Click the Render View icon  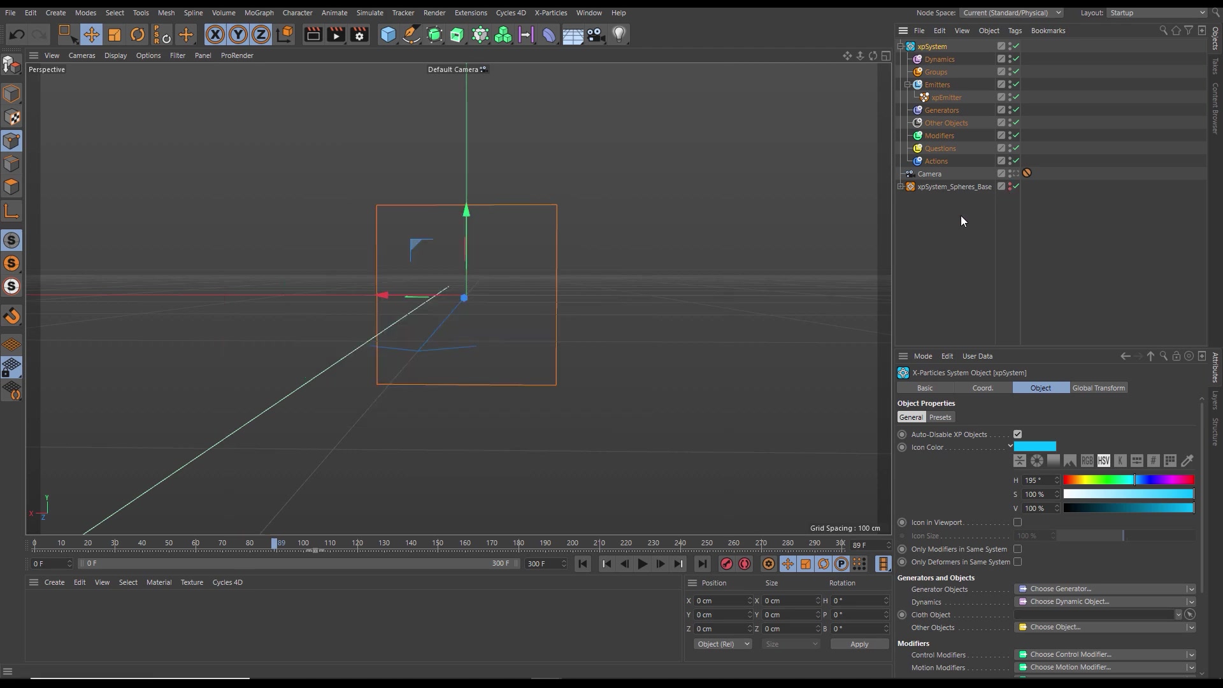coord(313,34)
